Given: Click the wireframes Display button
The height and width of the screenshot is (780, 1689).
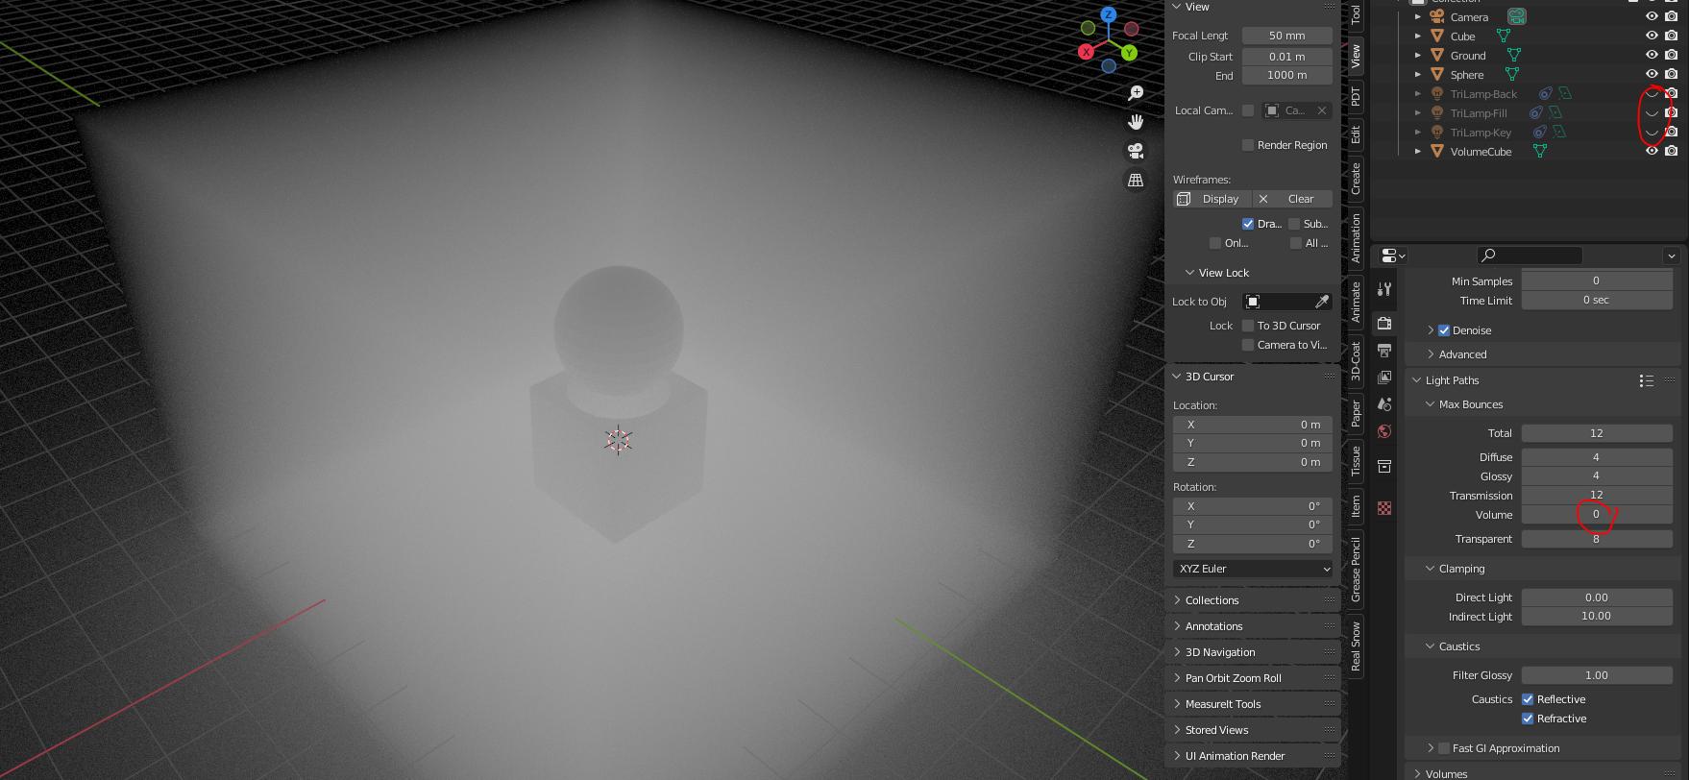Looking at the screenshot, I should 1211,199.
